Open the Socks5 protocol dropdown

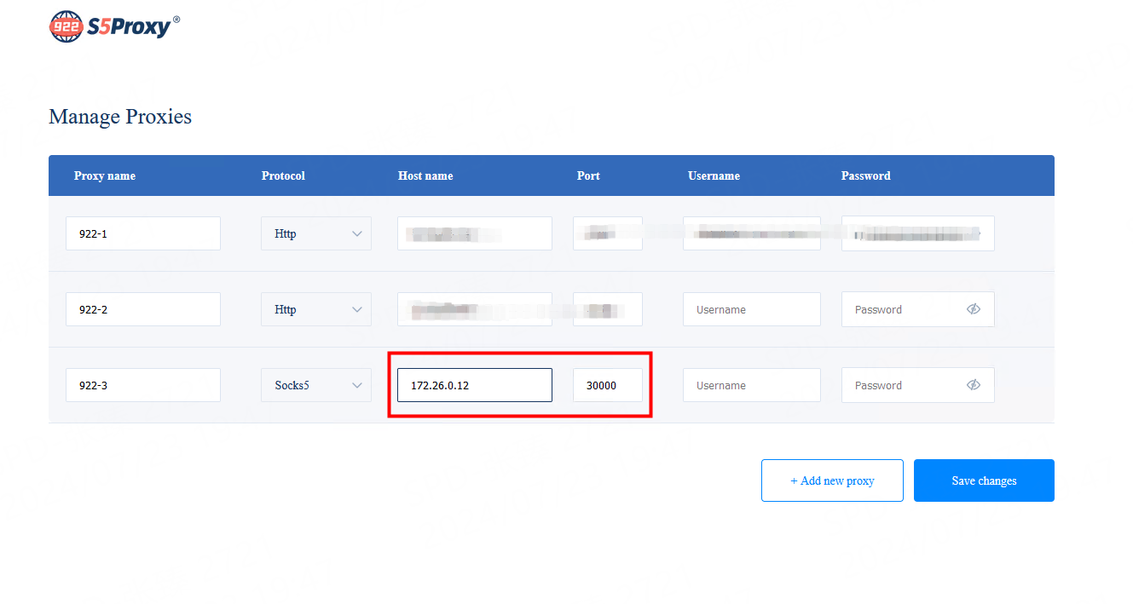point(316,385)
